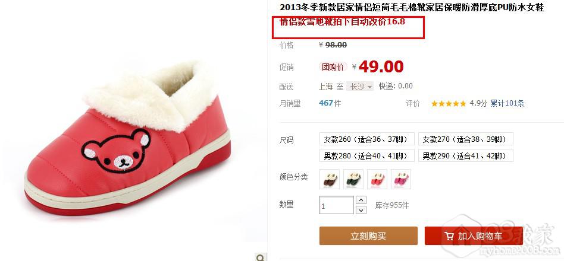The width and height of the screenshot is (564, 261).
Task: Choose size 男款290 for 41-42 feet
Action: tap(465, 155)
